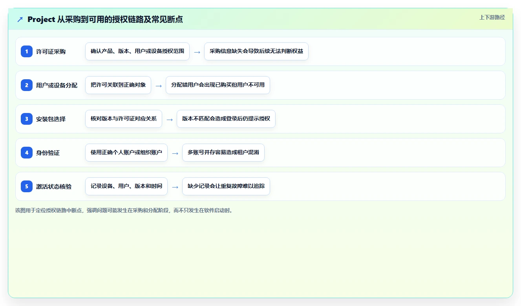The width and height of the screenshot is (521, 306).
Task: Select the 身份验证 step label
Action: click(x=48, y=153)
